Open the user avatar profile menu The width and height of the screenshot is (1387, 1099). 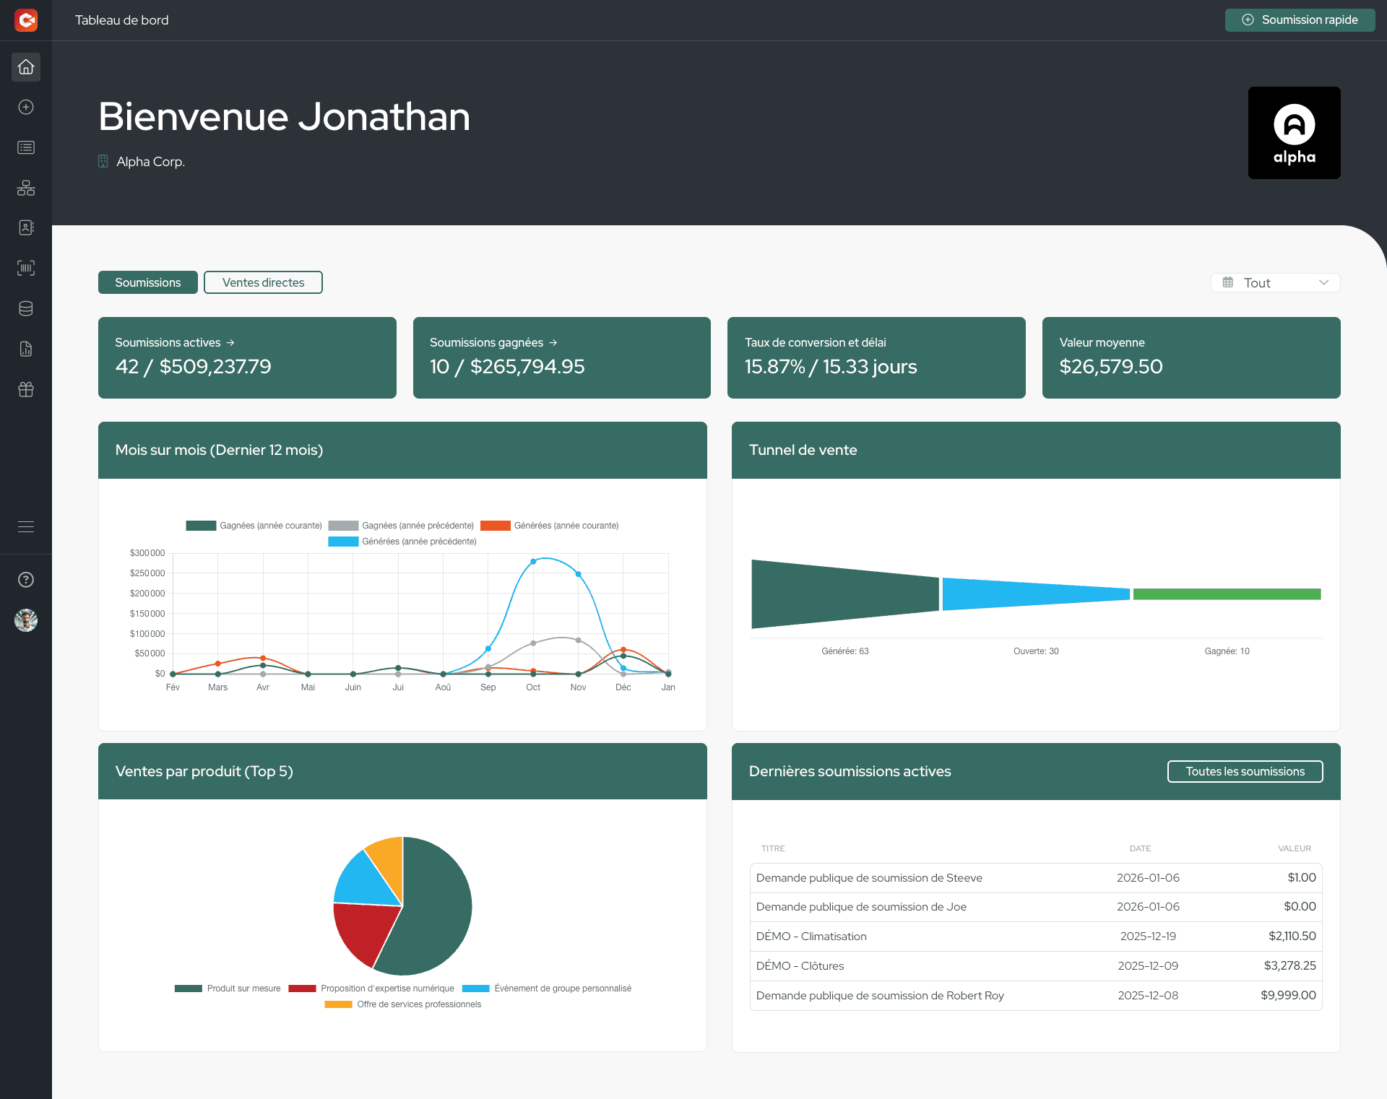(26, 620)
